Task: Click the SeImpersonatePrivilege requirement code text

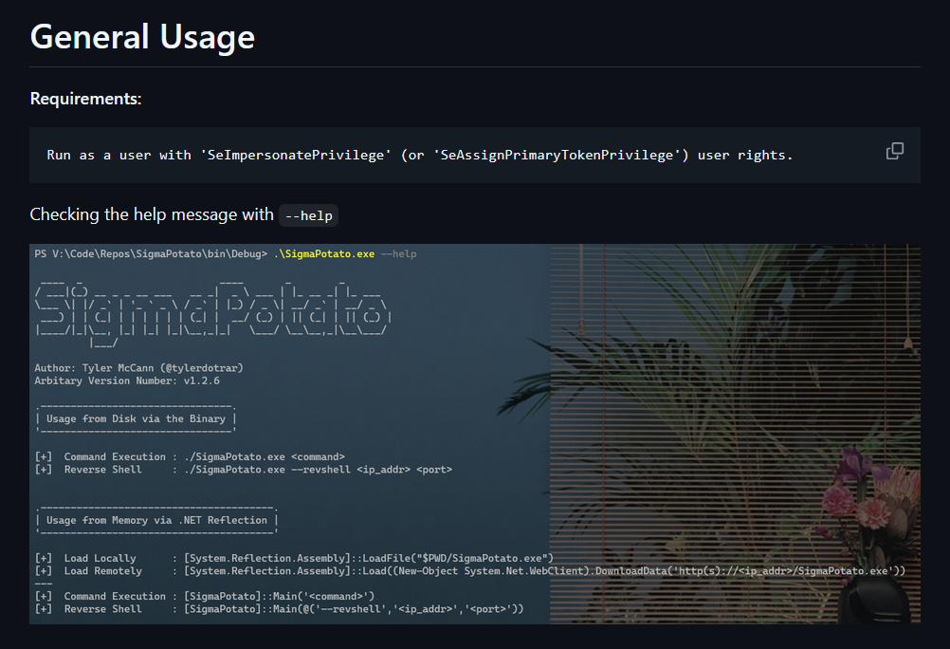Action: (419, 156)
